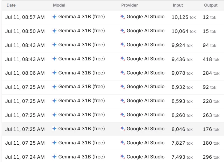Viewport: 224px width, 162px height.
Task: Select Gemma 4 31B (free) in 9,924 tok row
Action: click(82, 45)
